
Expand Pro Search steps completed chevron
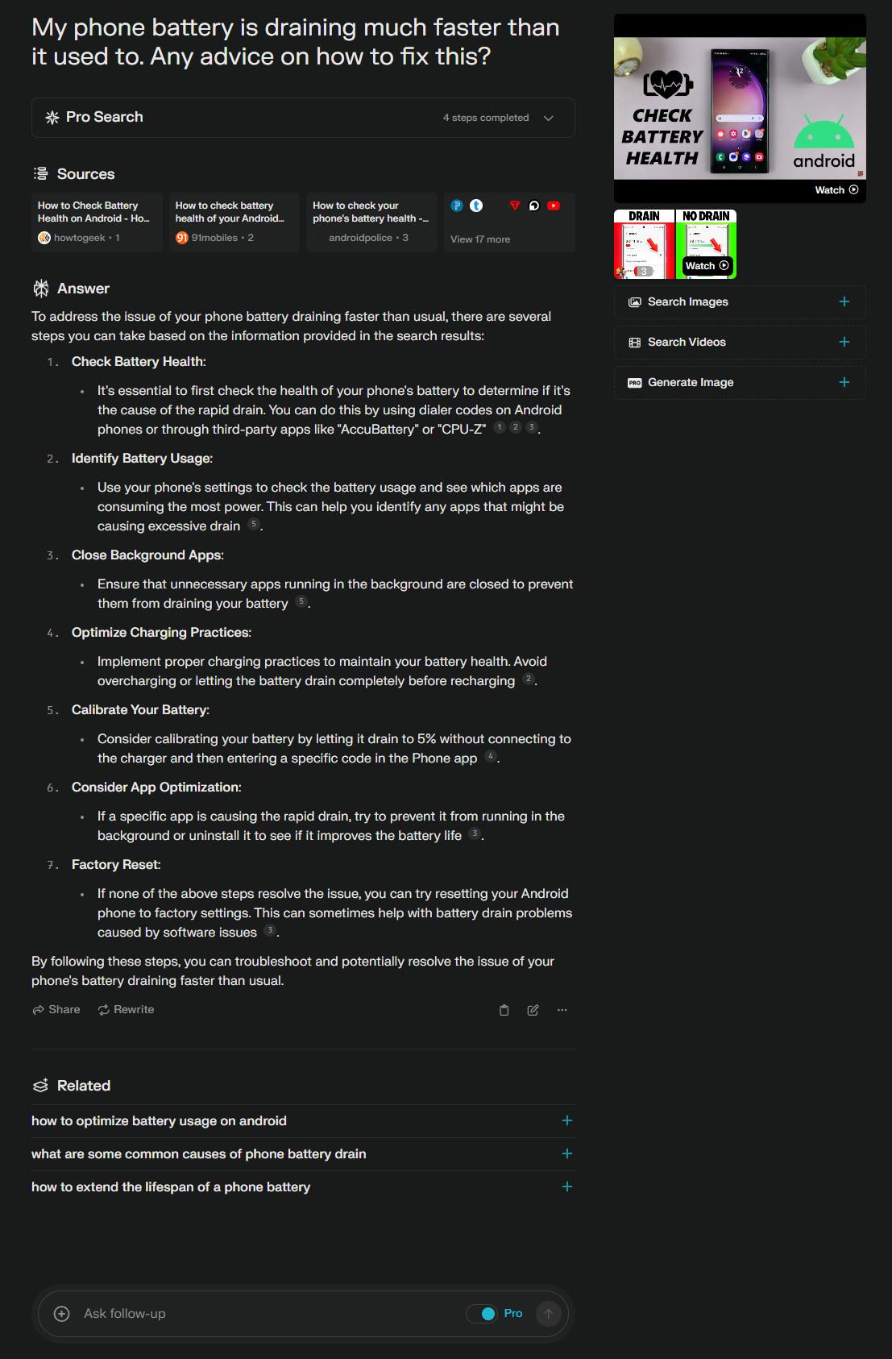pos(549,118)
